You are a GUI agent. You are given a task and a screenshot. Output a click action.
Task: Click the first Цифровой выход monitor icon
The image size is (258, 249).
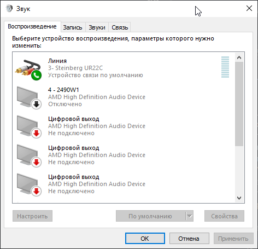click(x=29, y=127)
